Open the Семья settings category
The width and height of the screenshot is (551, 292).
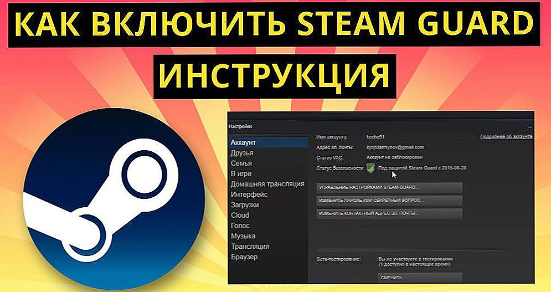pos(241,163)
